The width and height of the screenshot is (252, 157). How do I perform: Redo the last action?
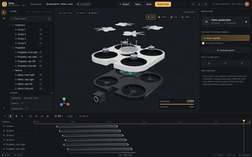click(184, 4)
